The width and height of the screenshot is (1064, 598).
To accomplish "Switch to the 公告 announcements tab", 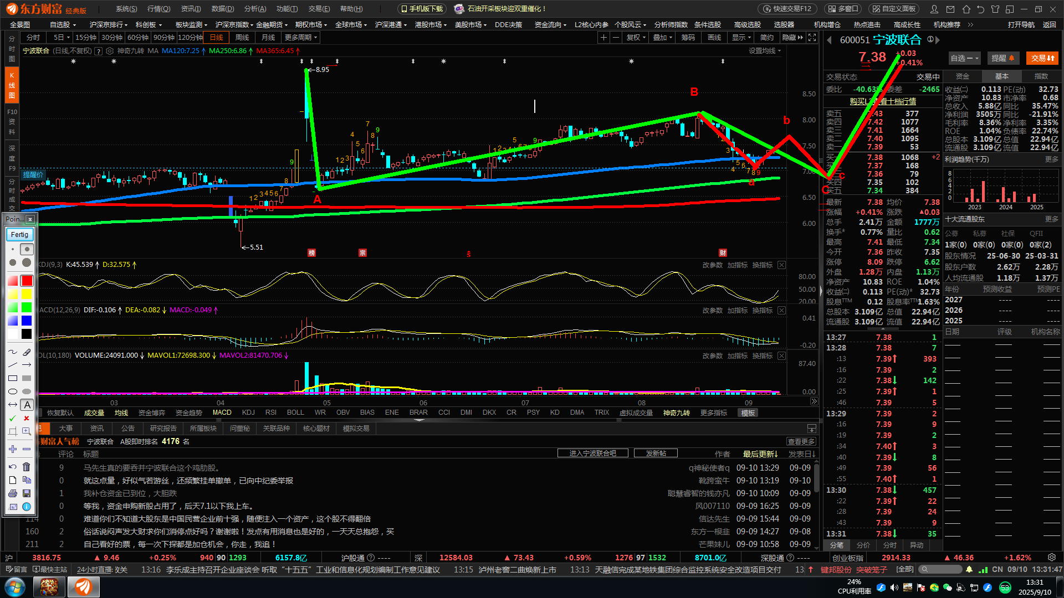I will pos(127,428).
